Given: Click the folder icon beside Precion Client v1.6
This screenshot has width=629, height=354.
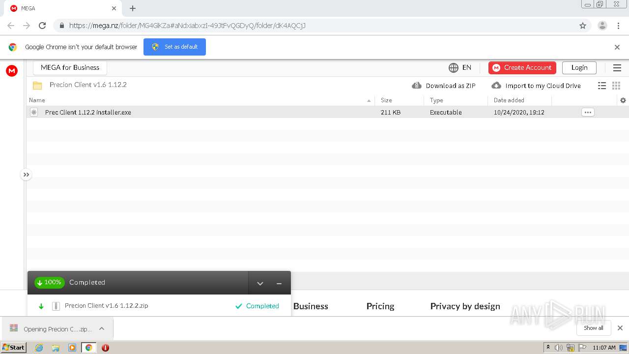Looking at the screenshot, I should pos(37,85).
